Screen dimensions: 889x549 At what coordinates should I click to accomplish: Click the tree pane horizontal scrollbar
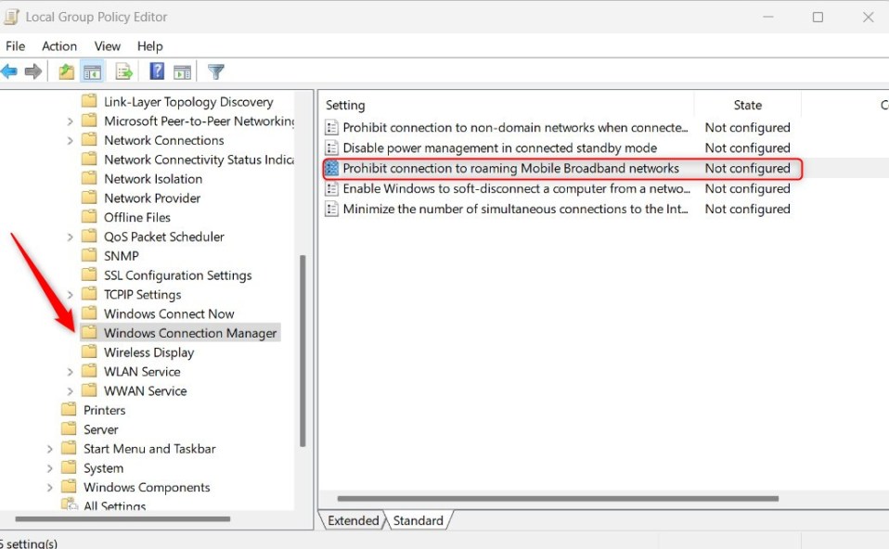(x=122, y=518)
